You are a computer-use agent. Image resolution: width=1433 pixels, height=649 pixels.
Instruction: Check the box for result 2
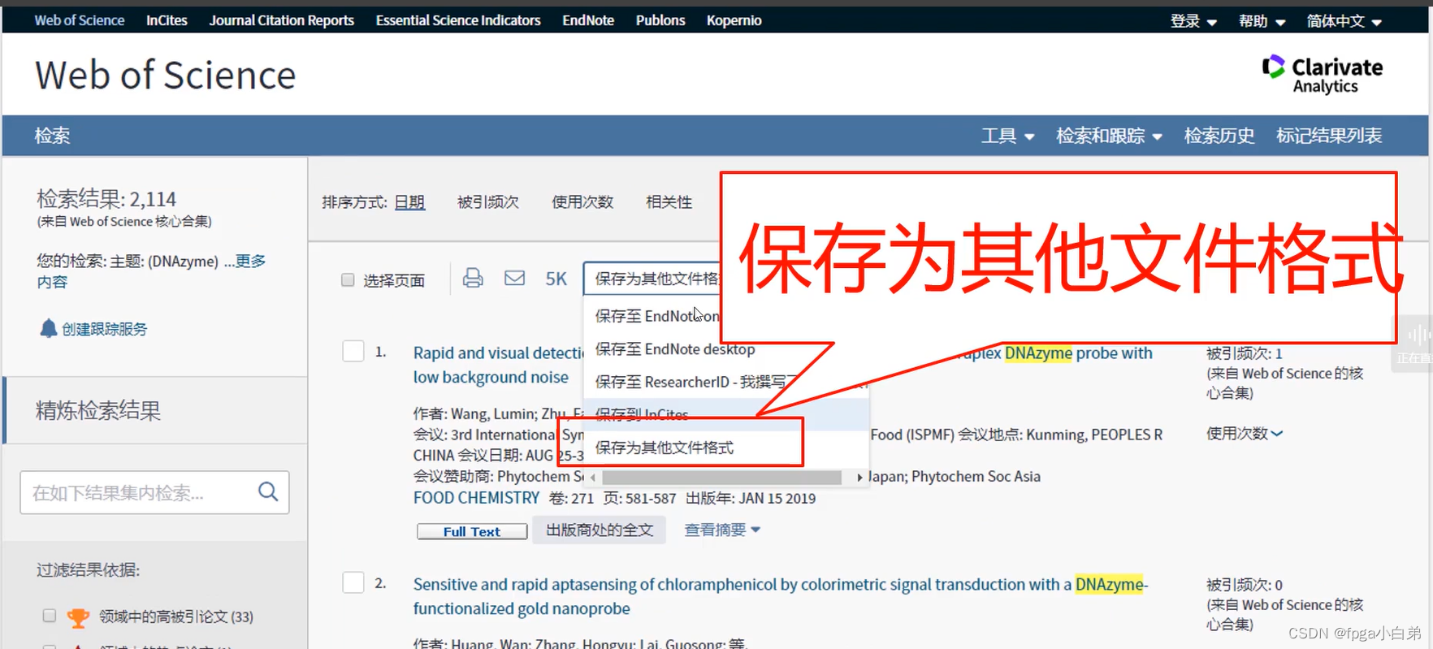[x=353, y=583]
